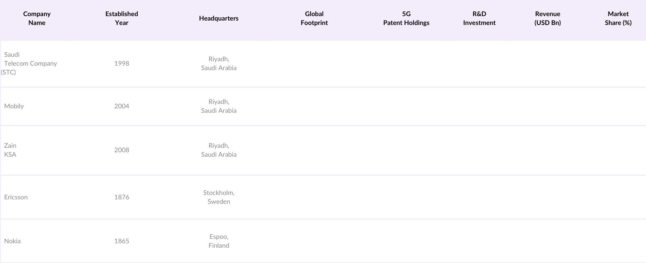Click the Market Share (%) header
This screenshot has width=646, height=263.
coord(618,19)
